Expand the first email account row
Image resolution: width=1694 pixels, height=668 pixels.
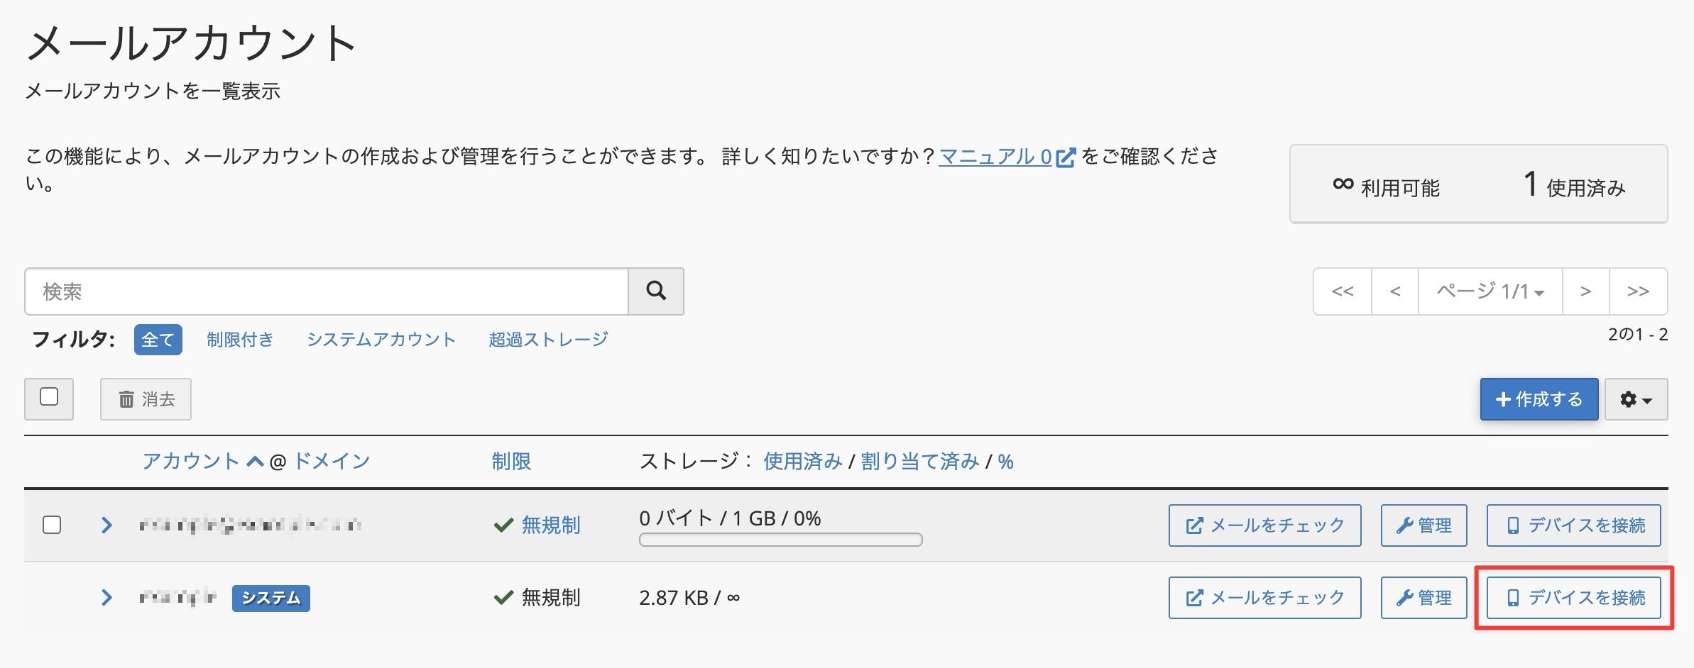point(106,525)
